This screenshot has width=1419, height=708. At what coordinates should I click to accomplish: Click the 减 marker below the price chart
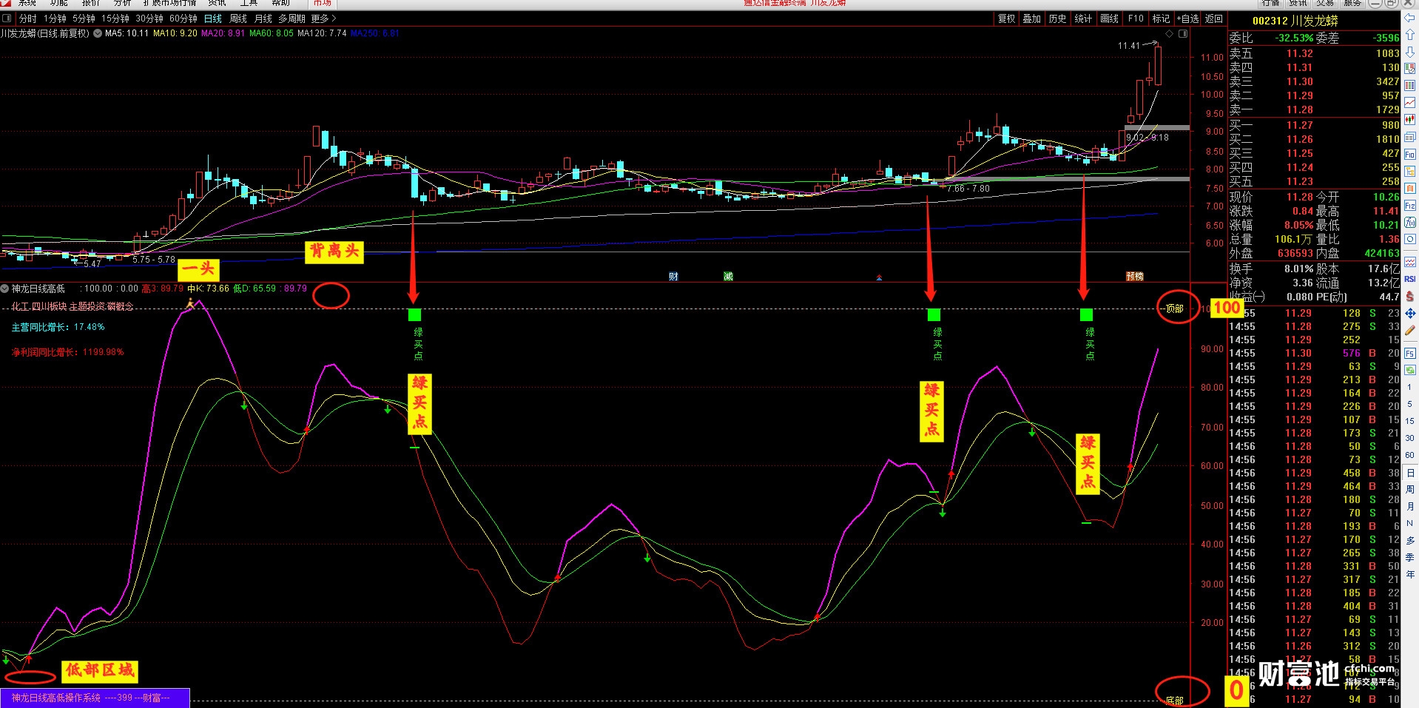click(728, 277)
